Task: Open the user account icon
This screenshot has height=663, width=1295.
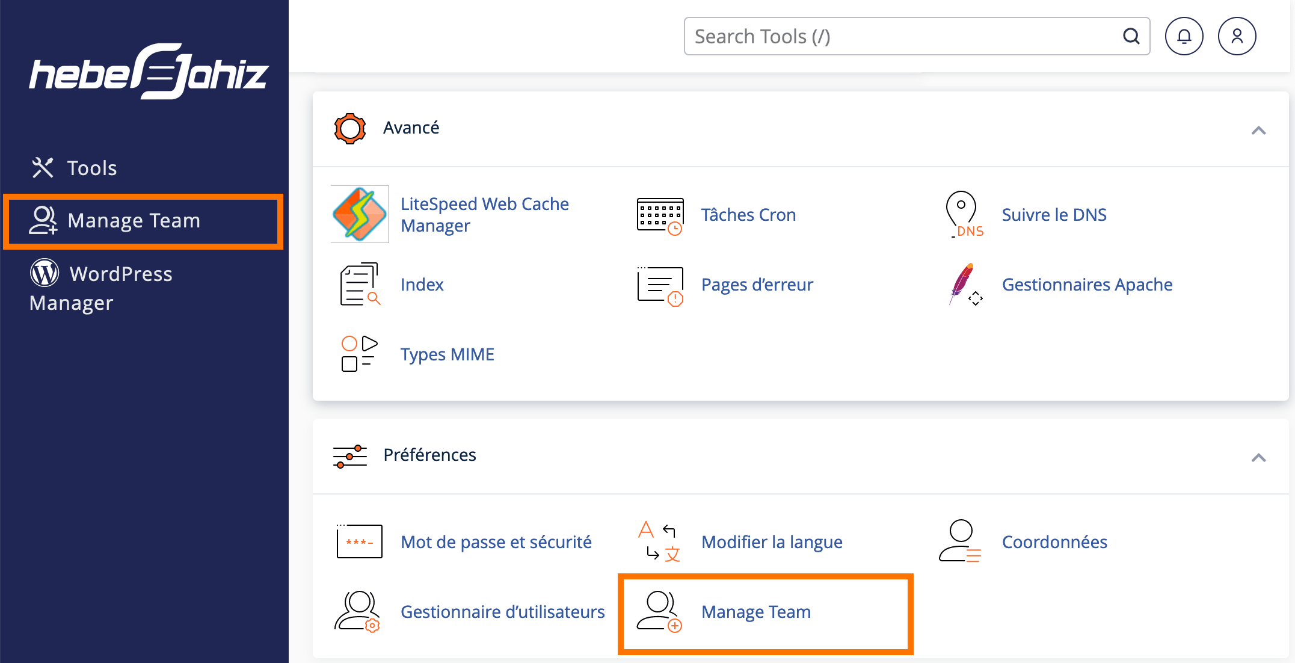Action: 1237,36
